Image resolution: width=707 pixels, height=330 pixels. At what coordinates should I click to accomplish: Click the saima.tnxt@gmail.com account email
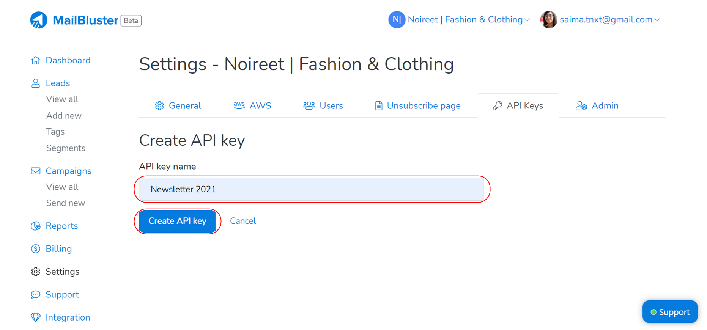606,20
